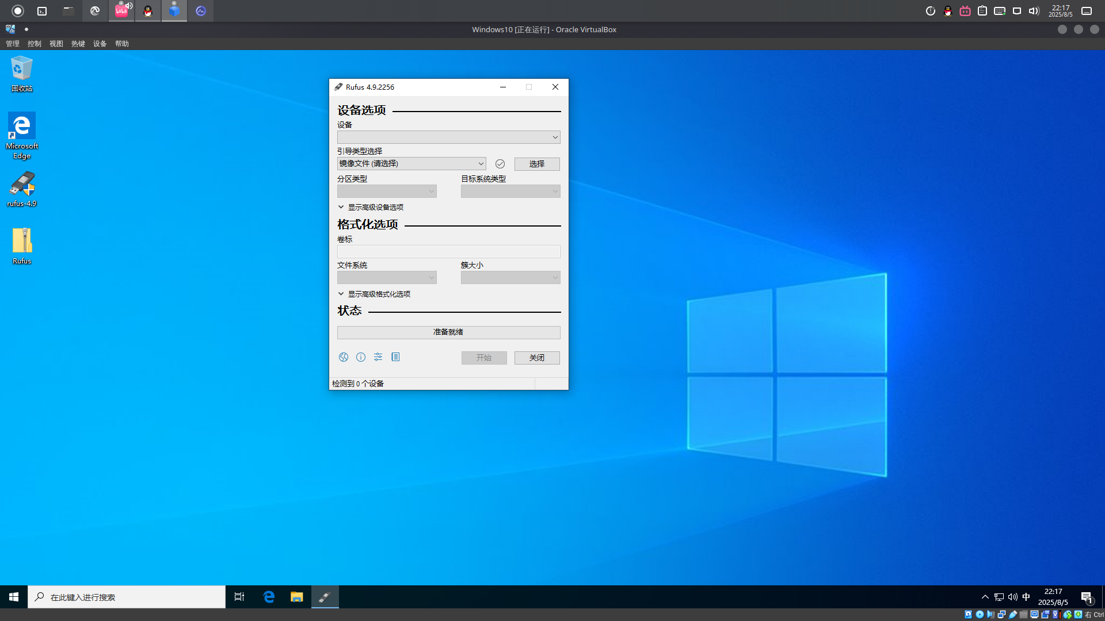Open VirtualBox 管理 menu
Screen dimensions: 1105x621
click(13, 44)
